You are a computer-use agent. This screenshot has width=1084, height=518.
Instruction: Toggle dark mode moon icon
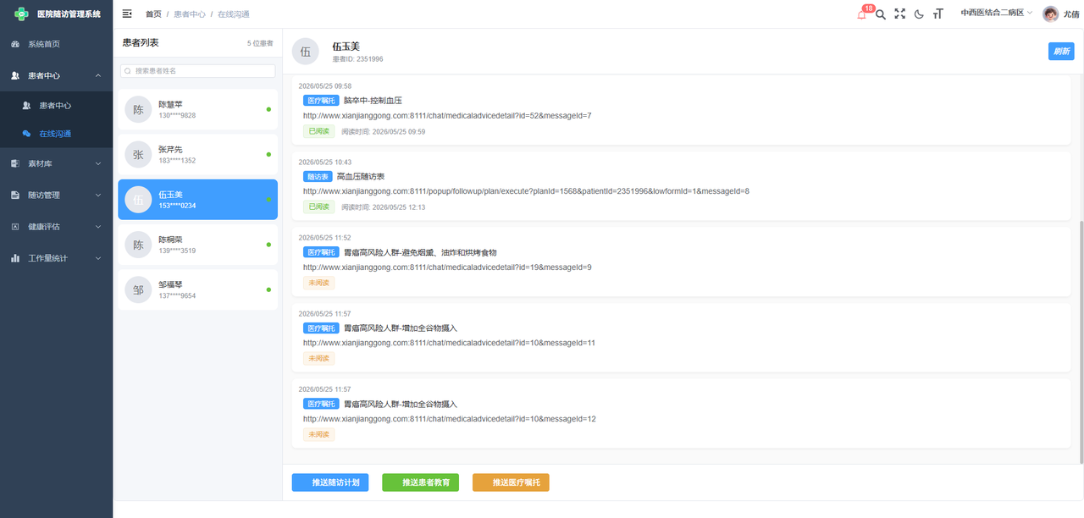click(x=919, y=14)
